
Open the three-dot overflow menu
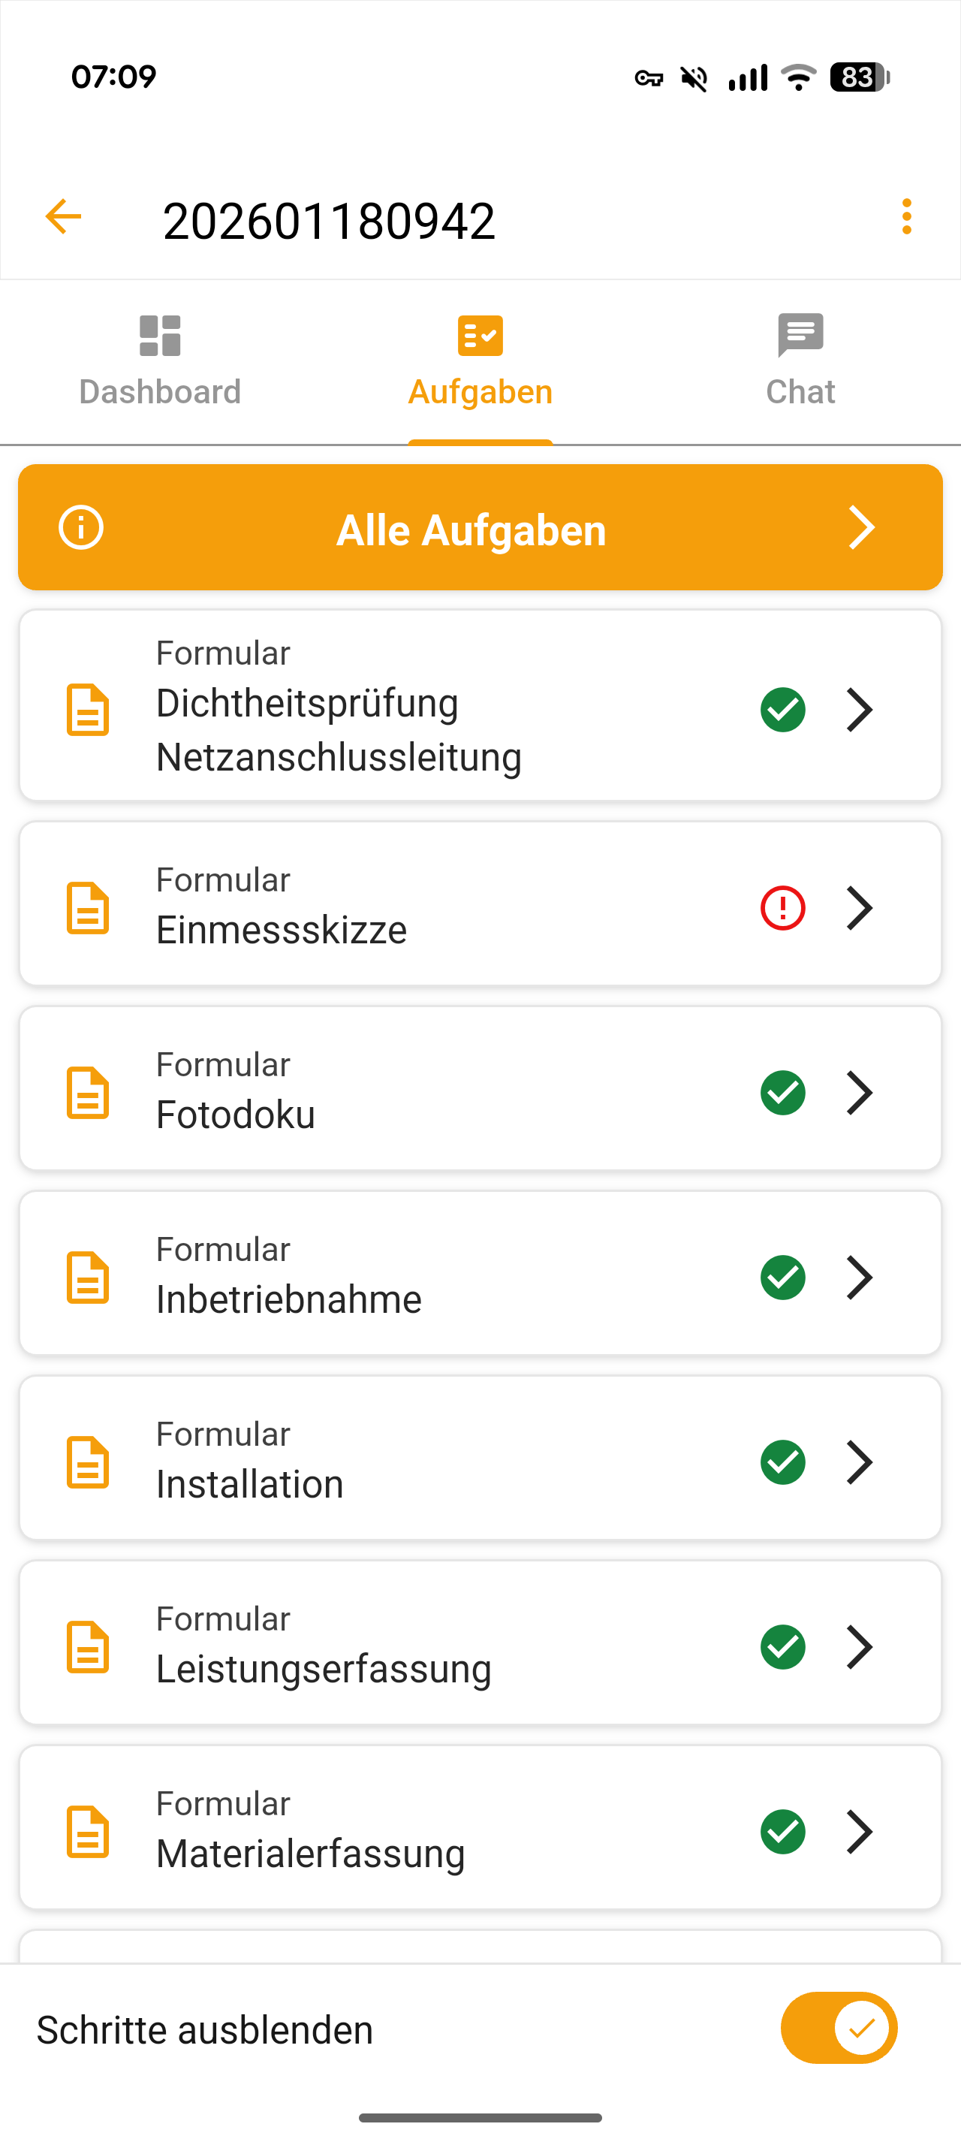pyautogui.click(x=906, y=217)
